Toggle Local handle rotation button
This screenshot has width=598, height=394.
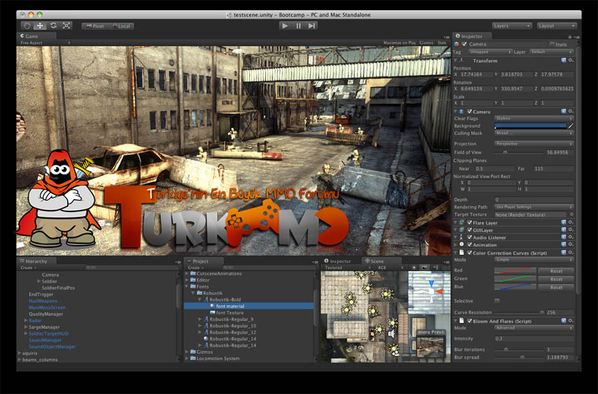[x=121, y=27]
